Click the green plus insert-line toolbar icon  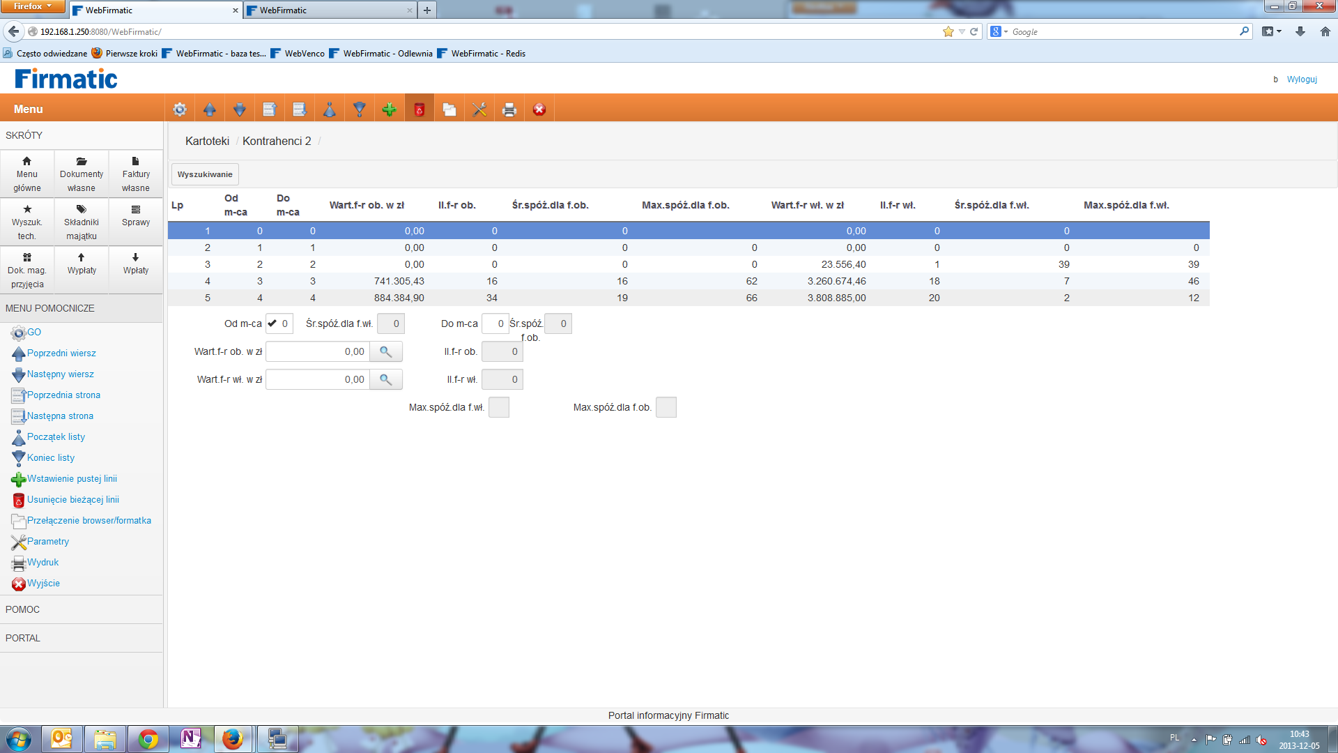[x=390, y=109]
